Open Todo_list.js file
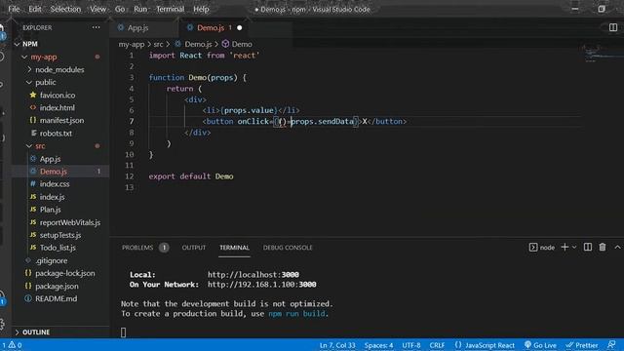The width and height of the screenshot is (624, 351). point(58,248)
